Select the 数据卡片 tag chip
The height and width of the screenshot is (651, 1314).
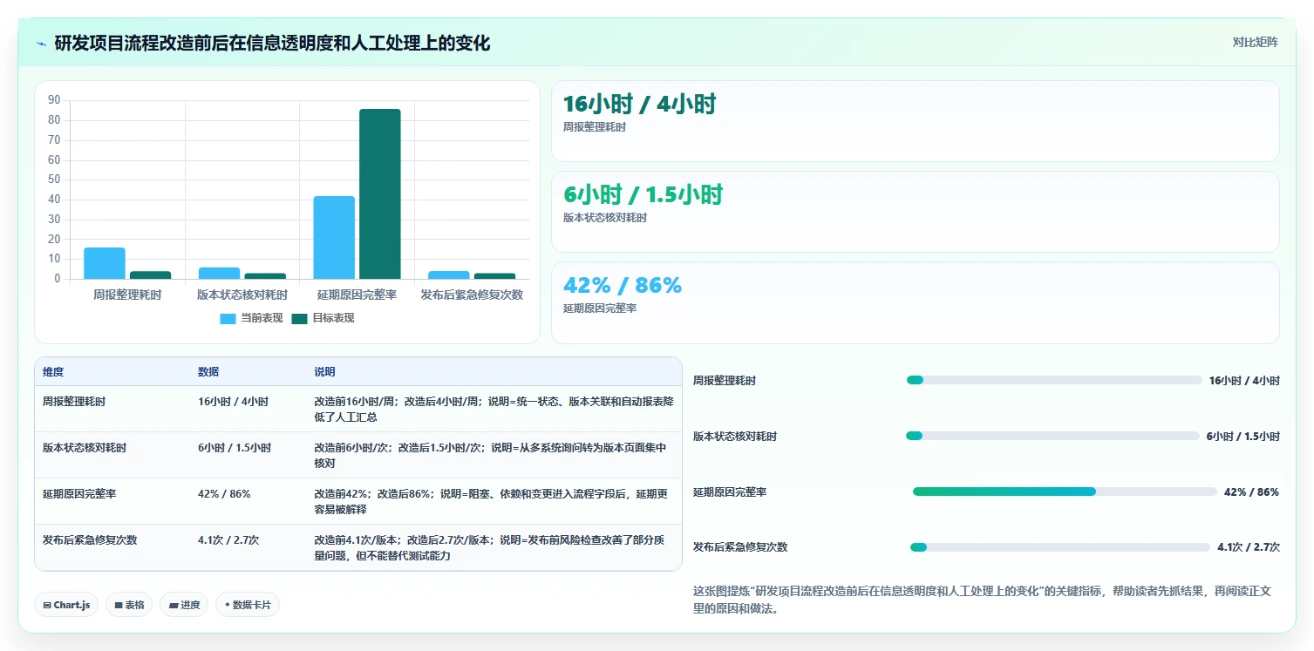coord(248,605)
